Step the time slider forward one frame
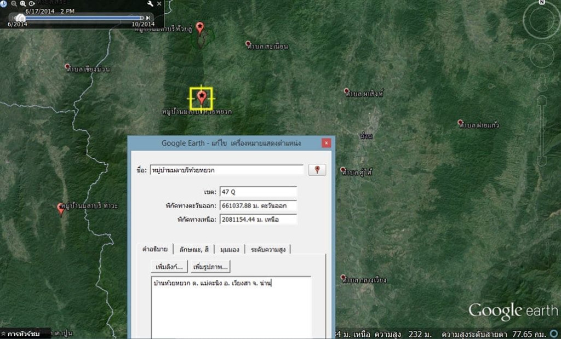Screen dimensions: 561x339 [x=148, y=18]
